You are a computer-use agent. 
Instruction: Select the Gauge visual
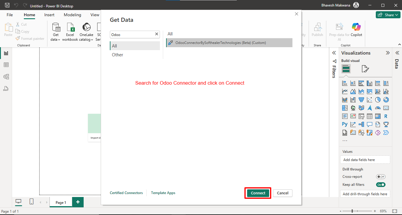(x=378, y=108)
